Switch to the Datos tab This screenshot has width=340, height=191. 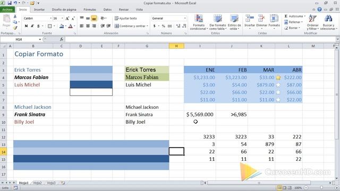point(107,10)
